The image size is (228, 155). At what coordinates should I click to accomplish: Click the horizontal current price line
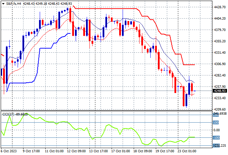point(104,91)
